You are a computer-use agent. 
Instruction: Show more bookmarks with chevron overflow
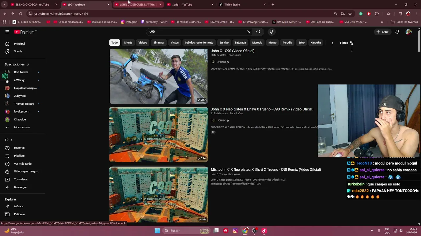point(382,22)
